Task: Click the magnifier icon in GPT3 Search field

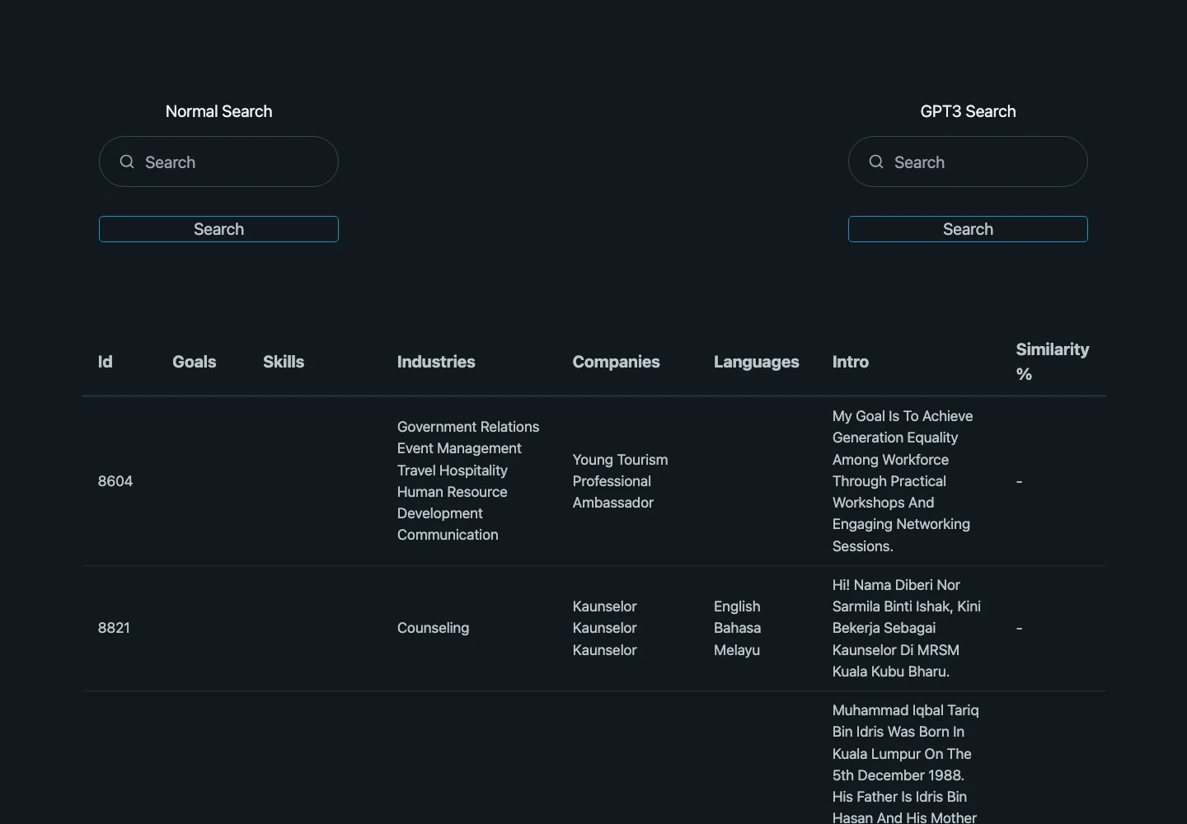Action: coord(876,162)
